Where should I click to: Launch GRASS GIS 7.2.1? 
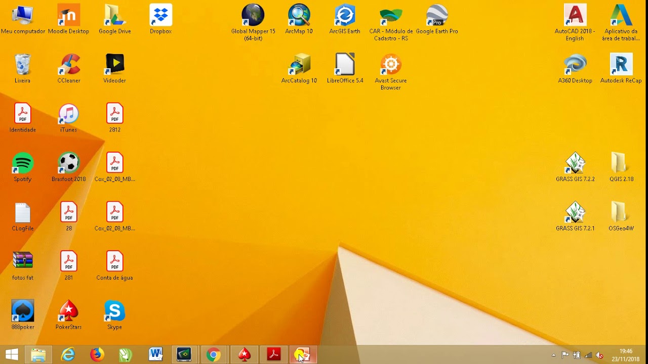575,216
